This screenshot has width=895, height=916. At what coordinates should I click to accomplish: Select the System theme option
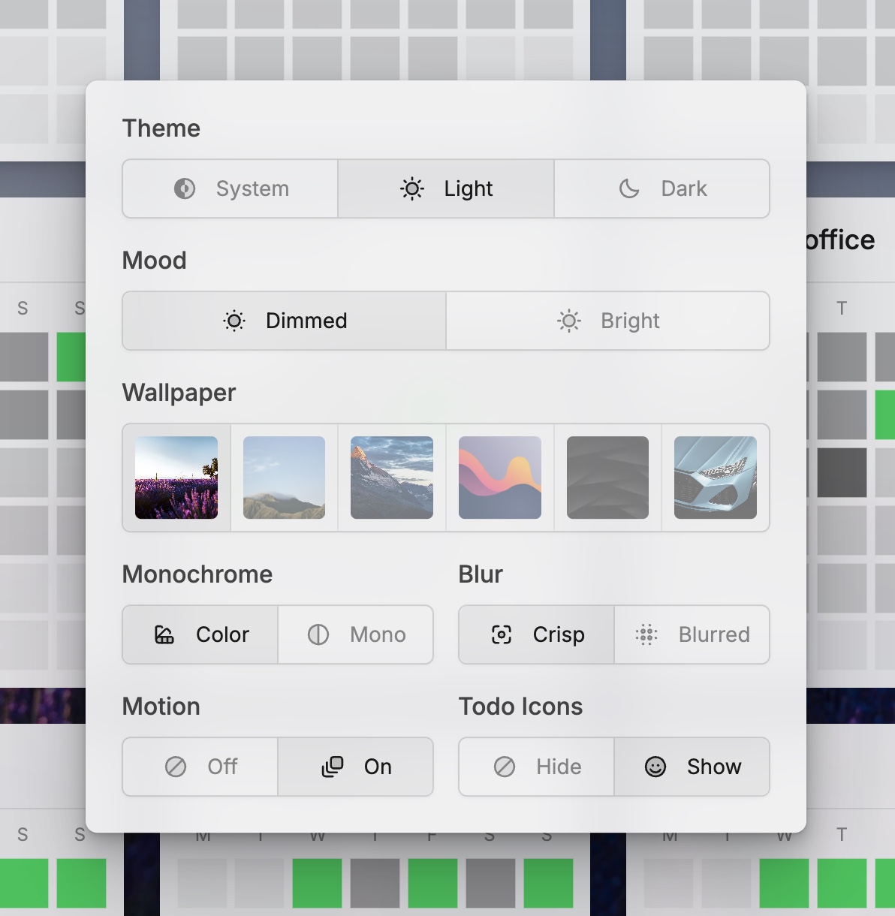pos(231,188)
